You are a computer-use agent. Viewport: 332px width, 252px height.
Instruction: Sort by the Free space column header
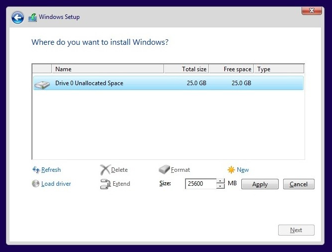tap(231, 69)
